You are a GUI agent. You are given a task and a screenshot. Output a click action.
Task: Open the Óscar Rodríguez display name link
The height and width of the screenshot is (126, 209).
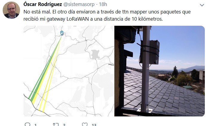[43, 4]
